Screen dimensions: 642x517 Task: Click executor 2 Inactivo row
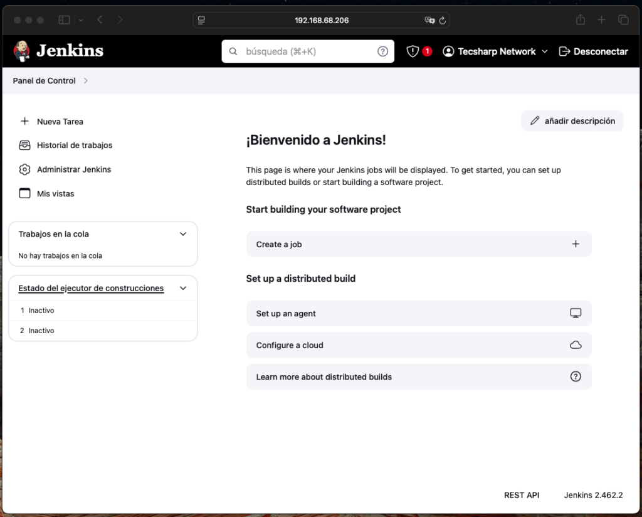[103, 331]
